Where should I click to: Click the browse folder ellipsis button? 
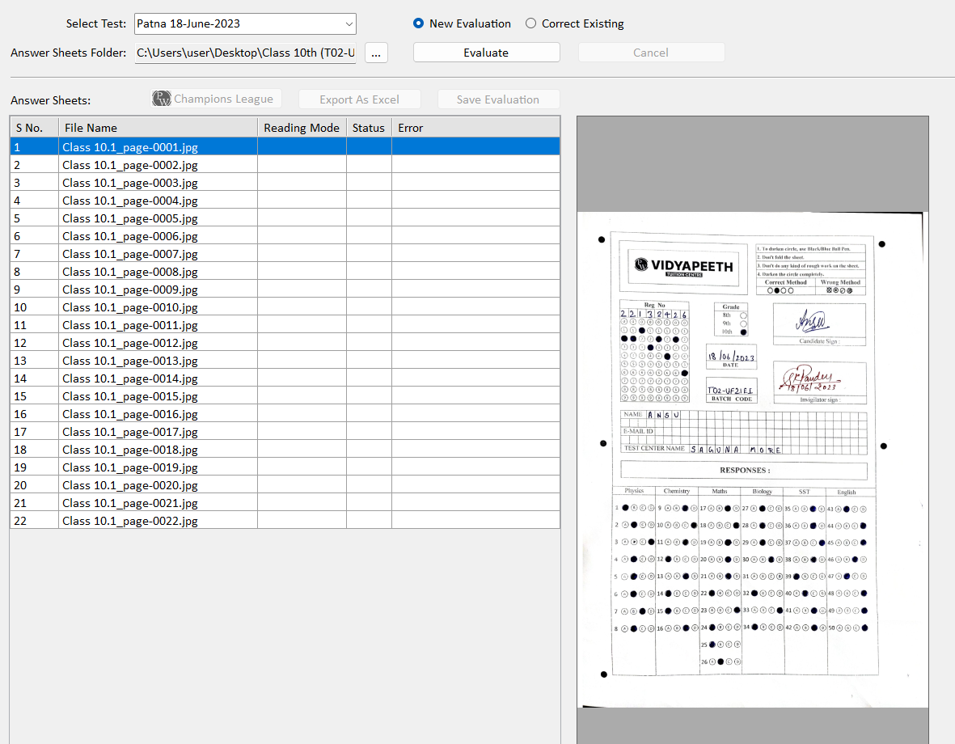(x=376, y=53)
